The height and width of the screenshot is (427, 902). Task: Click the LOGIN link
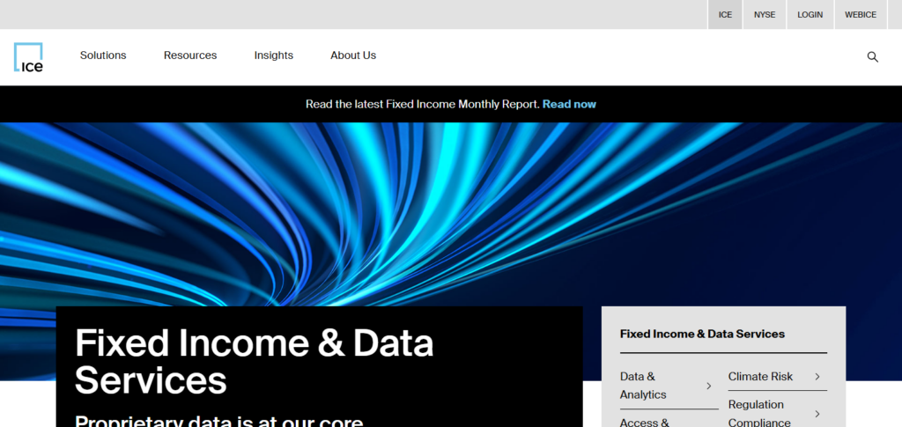tap(810, 14)
